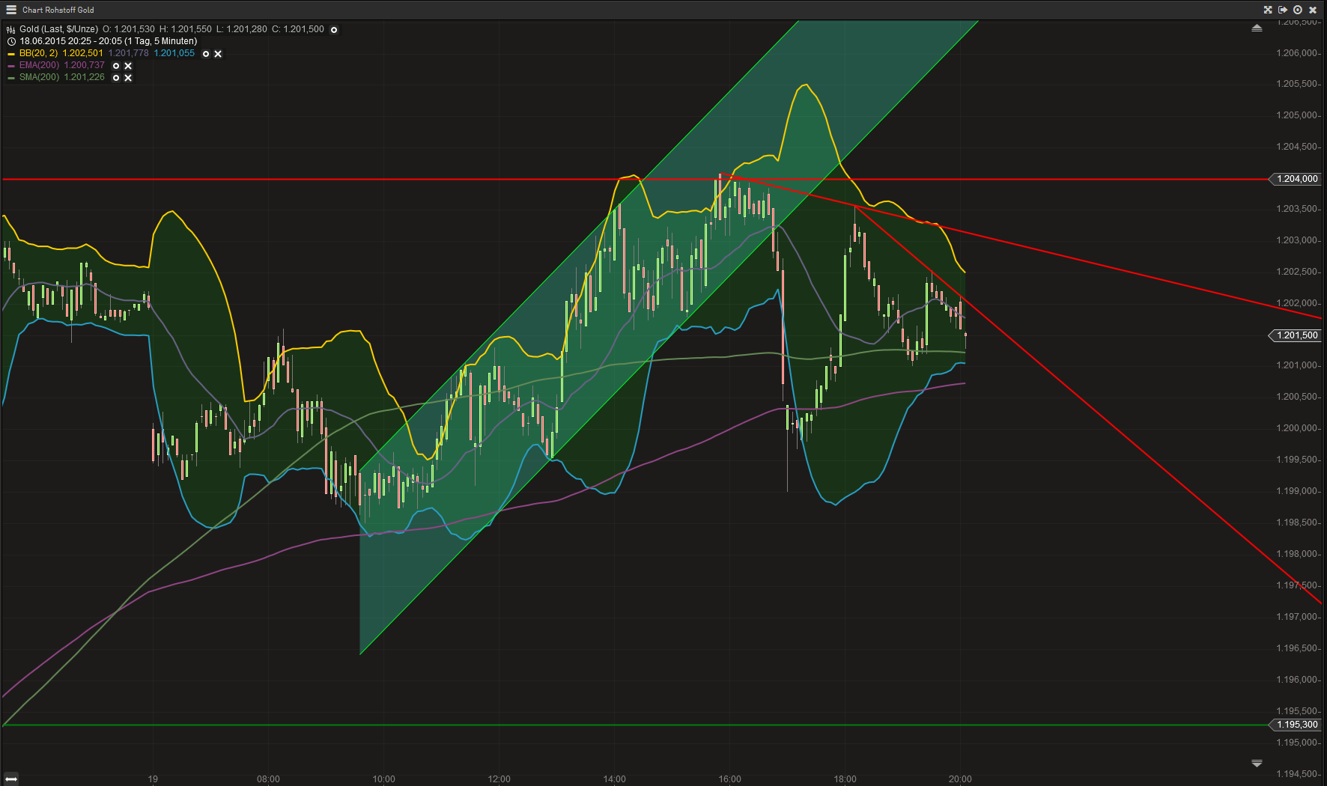Remove the SMA(200) indicator
The width and height of the screenshot is (1327, 786).
point(128,77)
